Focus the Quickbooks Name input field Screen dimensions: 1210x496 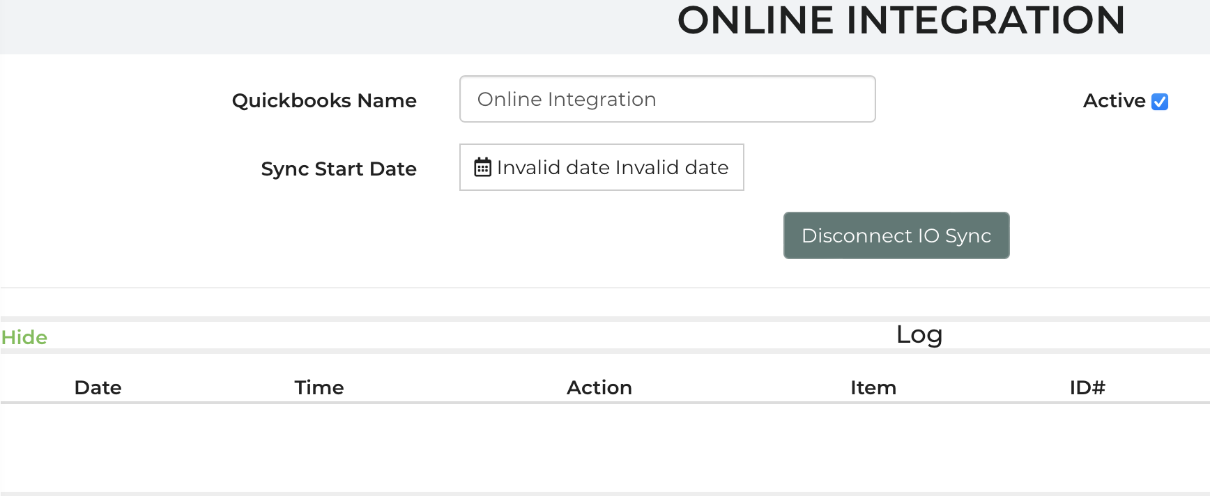[667, 99]
